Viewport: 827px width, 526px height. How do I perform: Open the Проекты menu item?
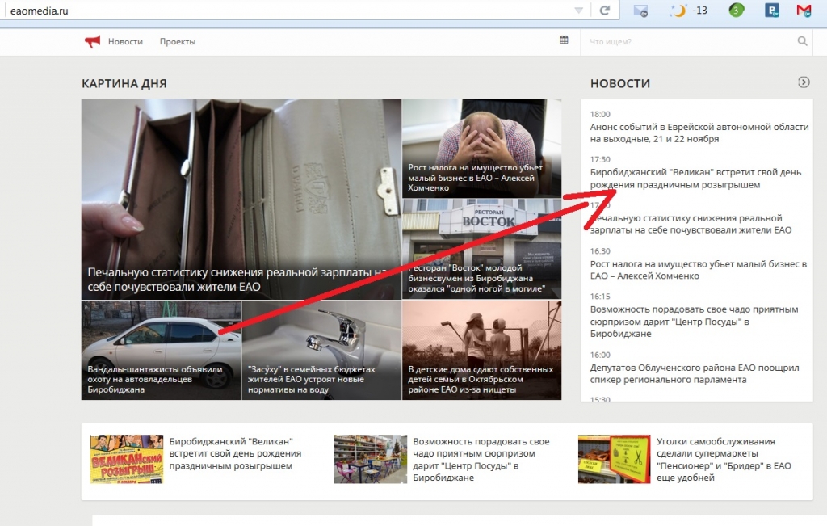coord(178,41)
